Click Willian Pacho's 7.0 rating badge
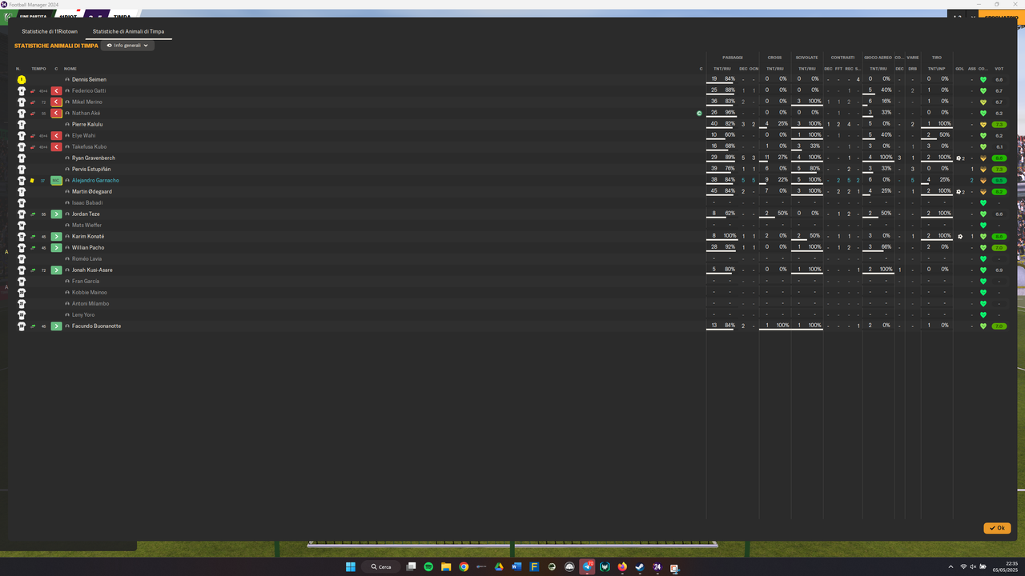 (999, 248)
